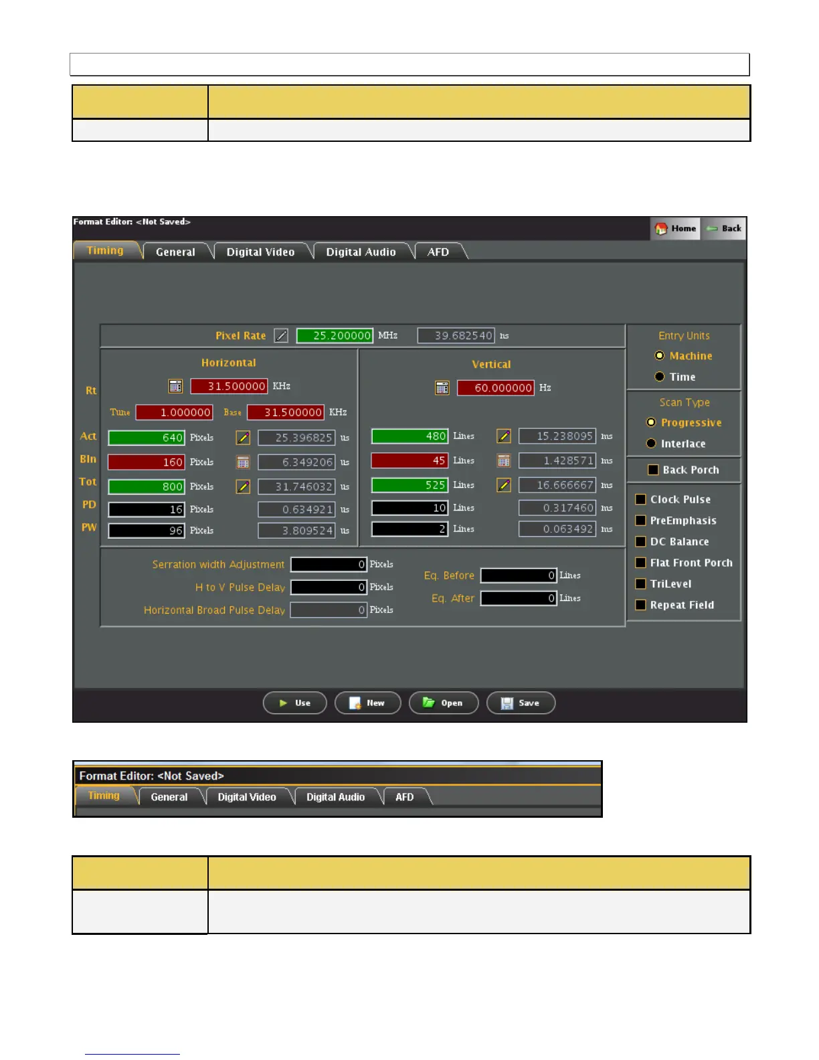Click the pencil icon for Vertical Active lines

pos(504,436)
